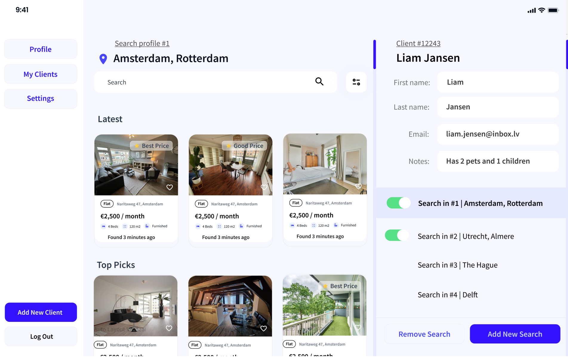568x358 pixels.
Task: Favorite the first Top Picks listing heart
Action: click(x=169, y=328)
